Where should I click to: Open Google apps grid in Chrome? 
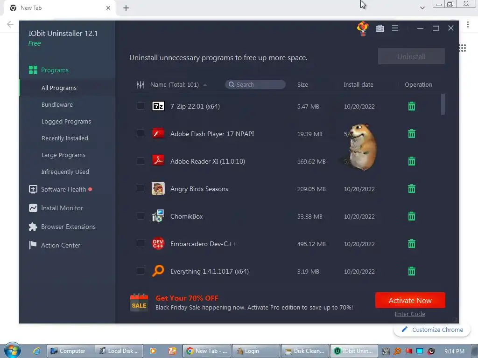tap(462, 48)
